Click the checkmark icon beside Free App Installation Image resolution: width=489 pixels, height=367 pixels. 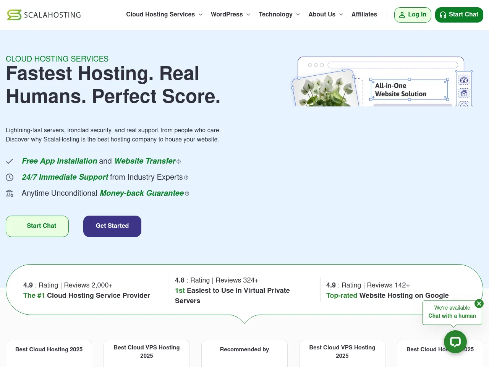pos(10,161)
